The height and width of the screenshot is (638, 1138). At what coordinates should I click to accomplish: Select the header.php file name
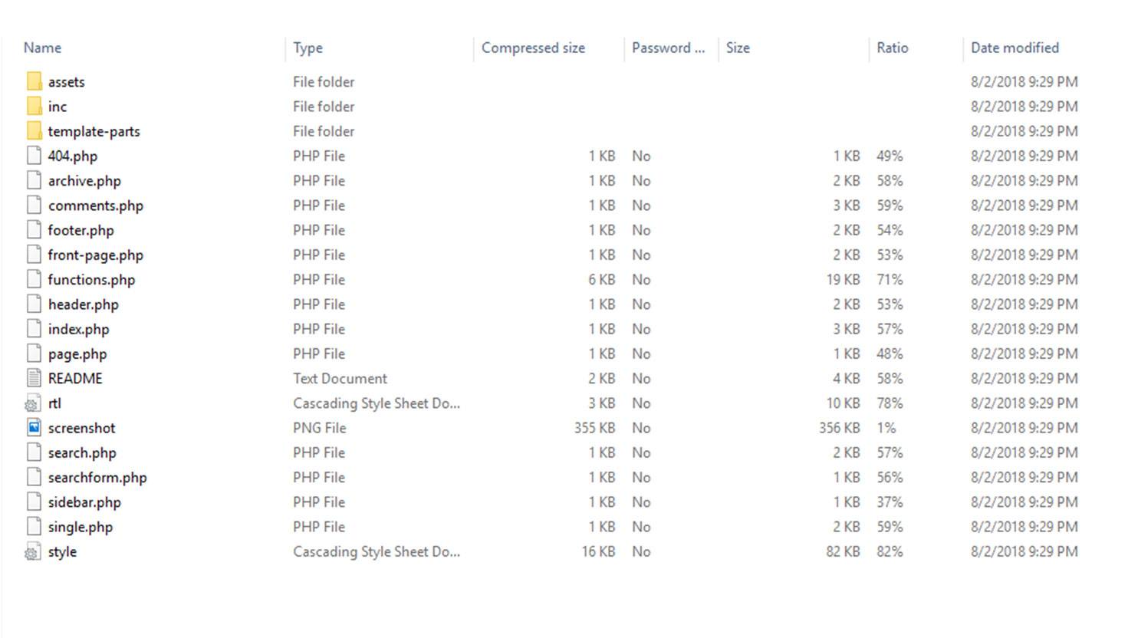[83, 304]
